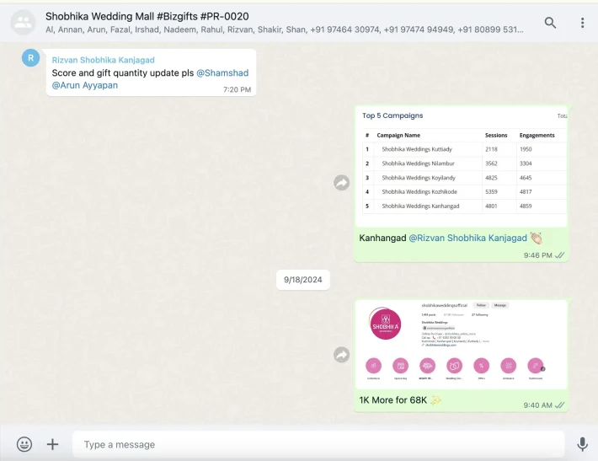Image resolution: width=598 pixels, height=461 pixels.
Task: Click the @Shamshad mention
Action: [x=222, y=72]
